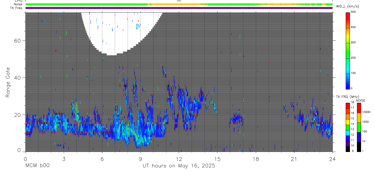Select the '500' tick on width colorbar
This screenshot has width=374, height=172.
pyautogui.click(x=354, y=12)
